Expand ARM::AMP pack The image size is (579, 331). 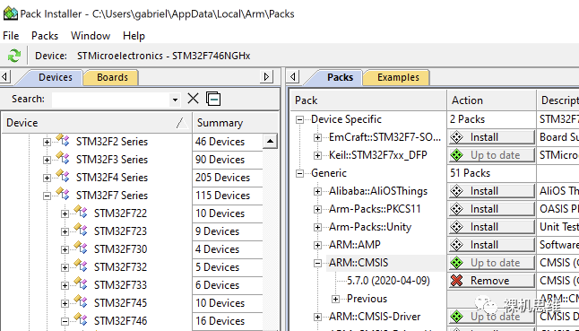point(317,245)
